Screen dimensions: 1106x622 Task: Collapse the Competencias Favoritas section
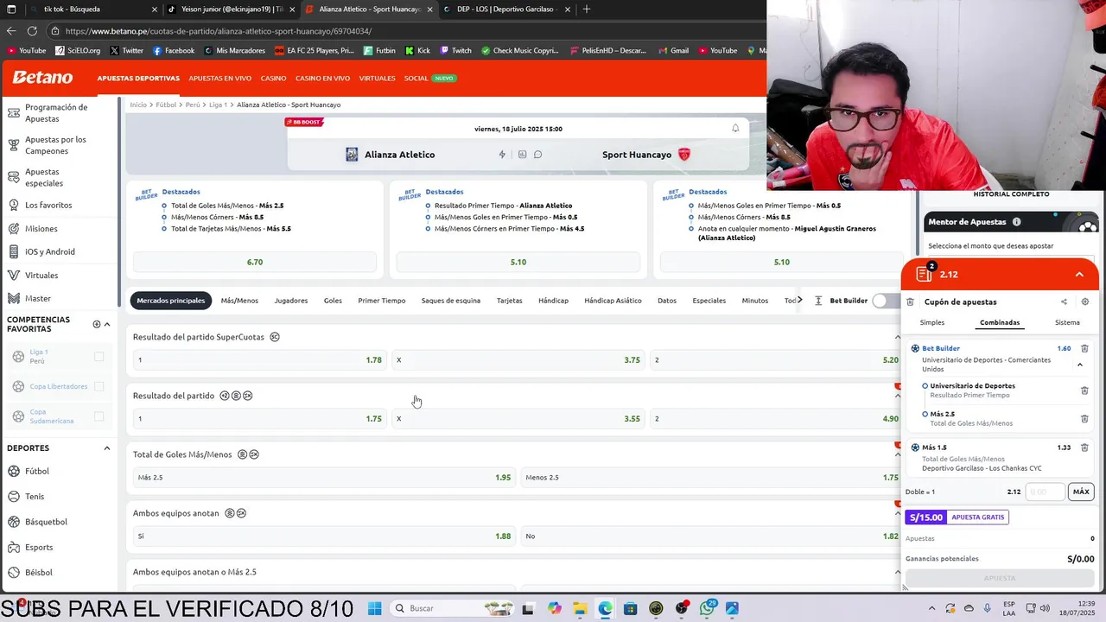[x=107, y=324]
